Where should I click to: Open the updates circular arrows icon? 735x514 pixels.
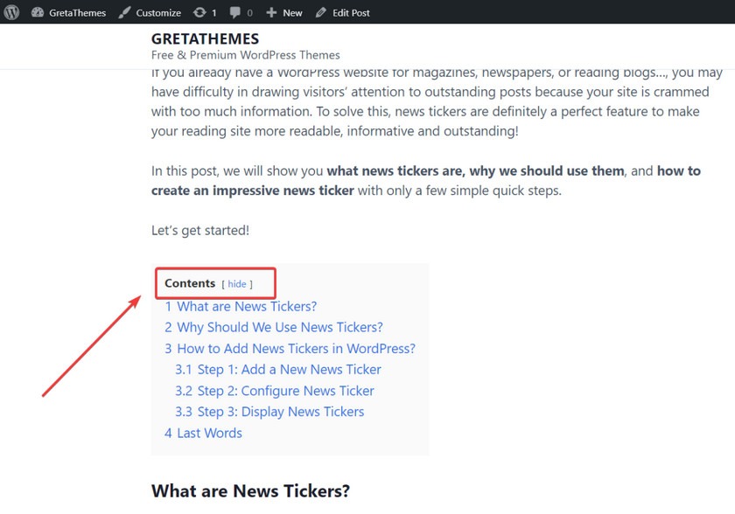(199, 12)
